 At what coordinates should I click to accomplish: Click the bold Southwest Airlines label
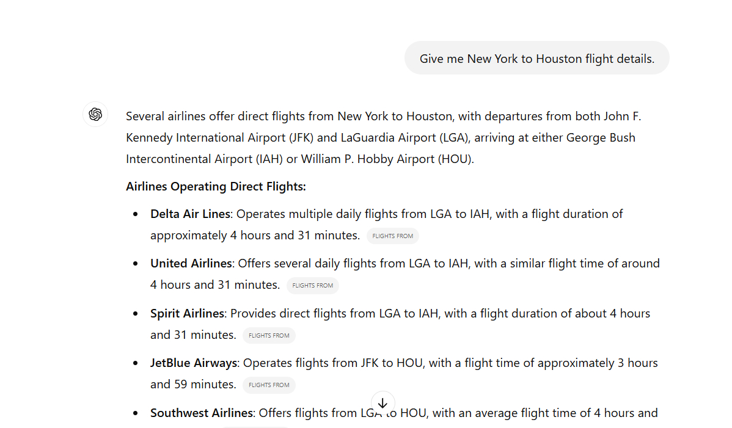(201, 413)
